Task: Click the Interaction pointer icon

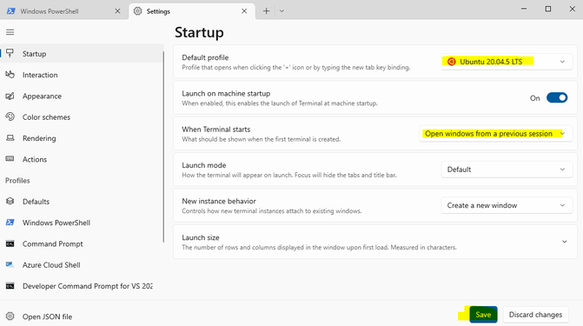Action: 10,75
